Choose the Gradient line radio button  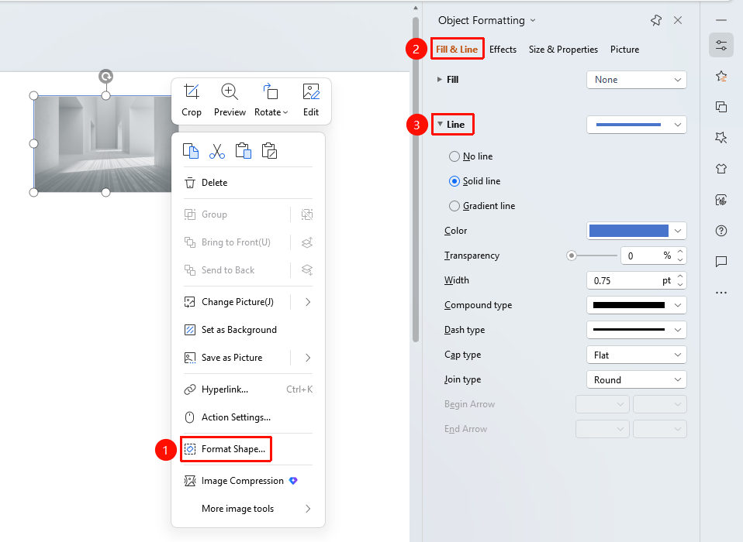click(x=454, y=206)
